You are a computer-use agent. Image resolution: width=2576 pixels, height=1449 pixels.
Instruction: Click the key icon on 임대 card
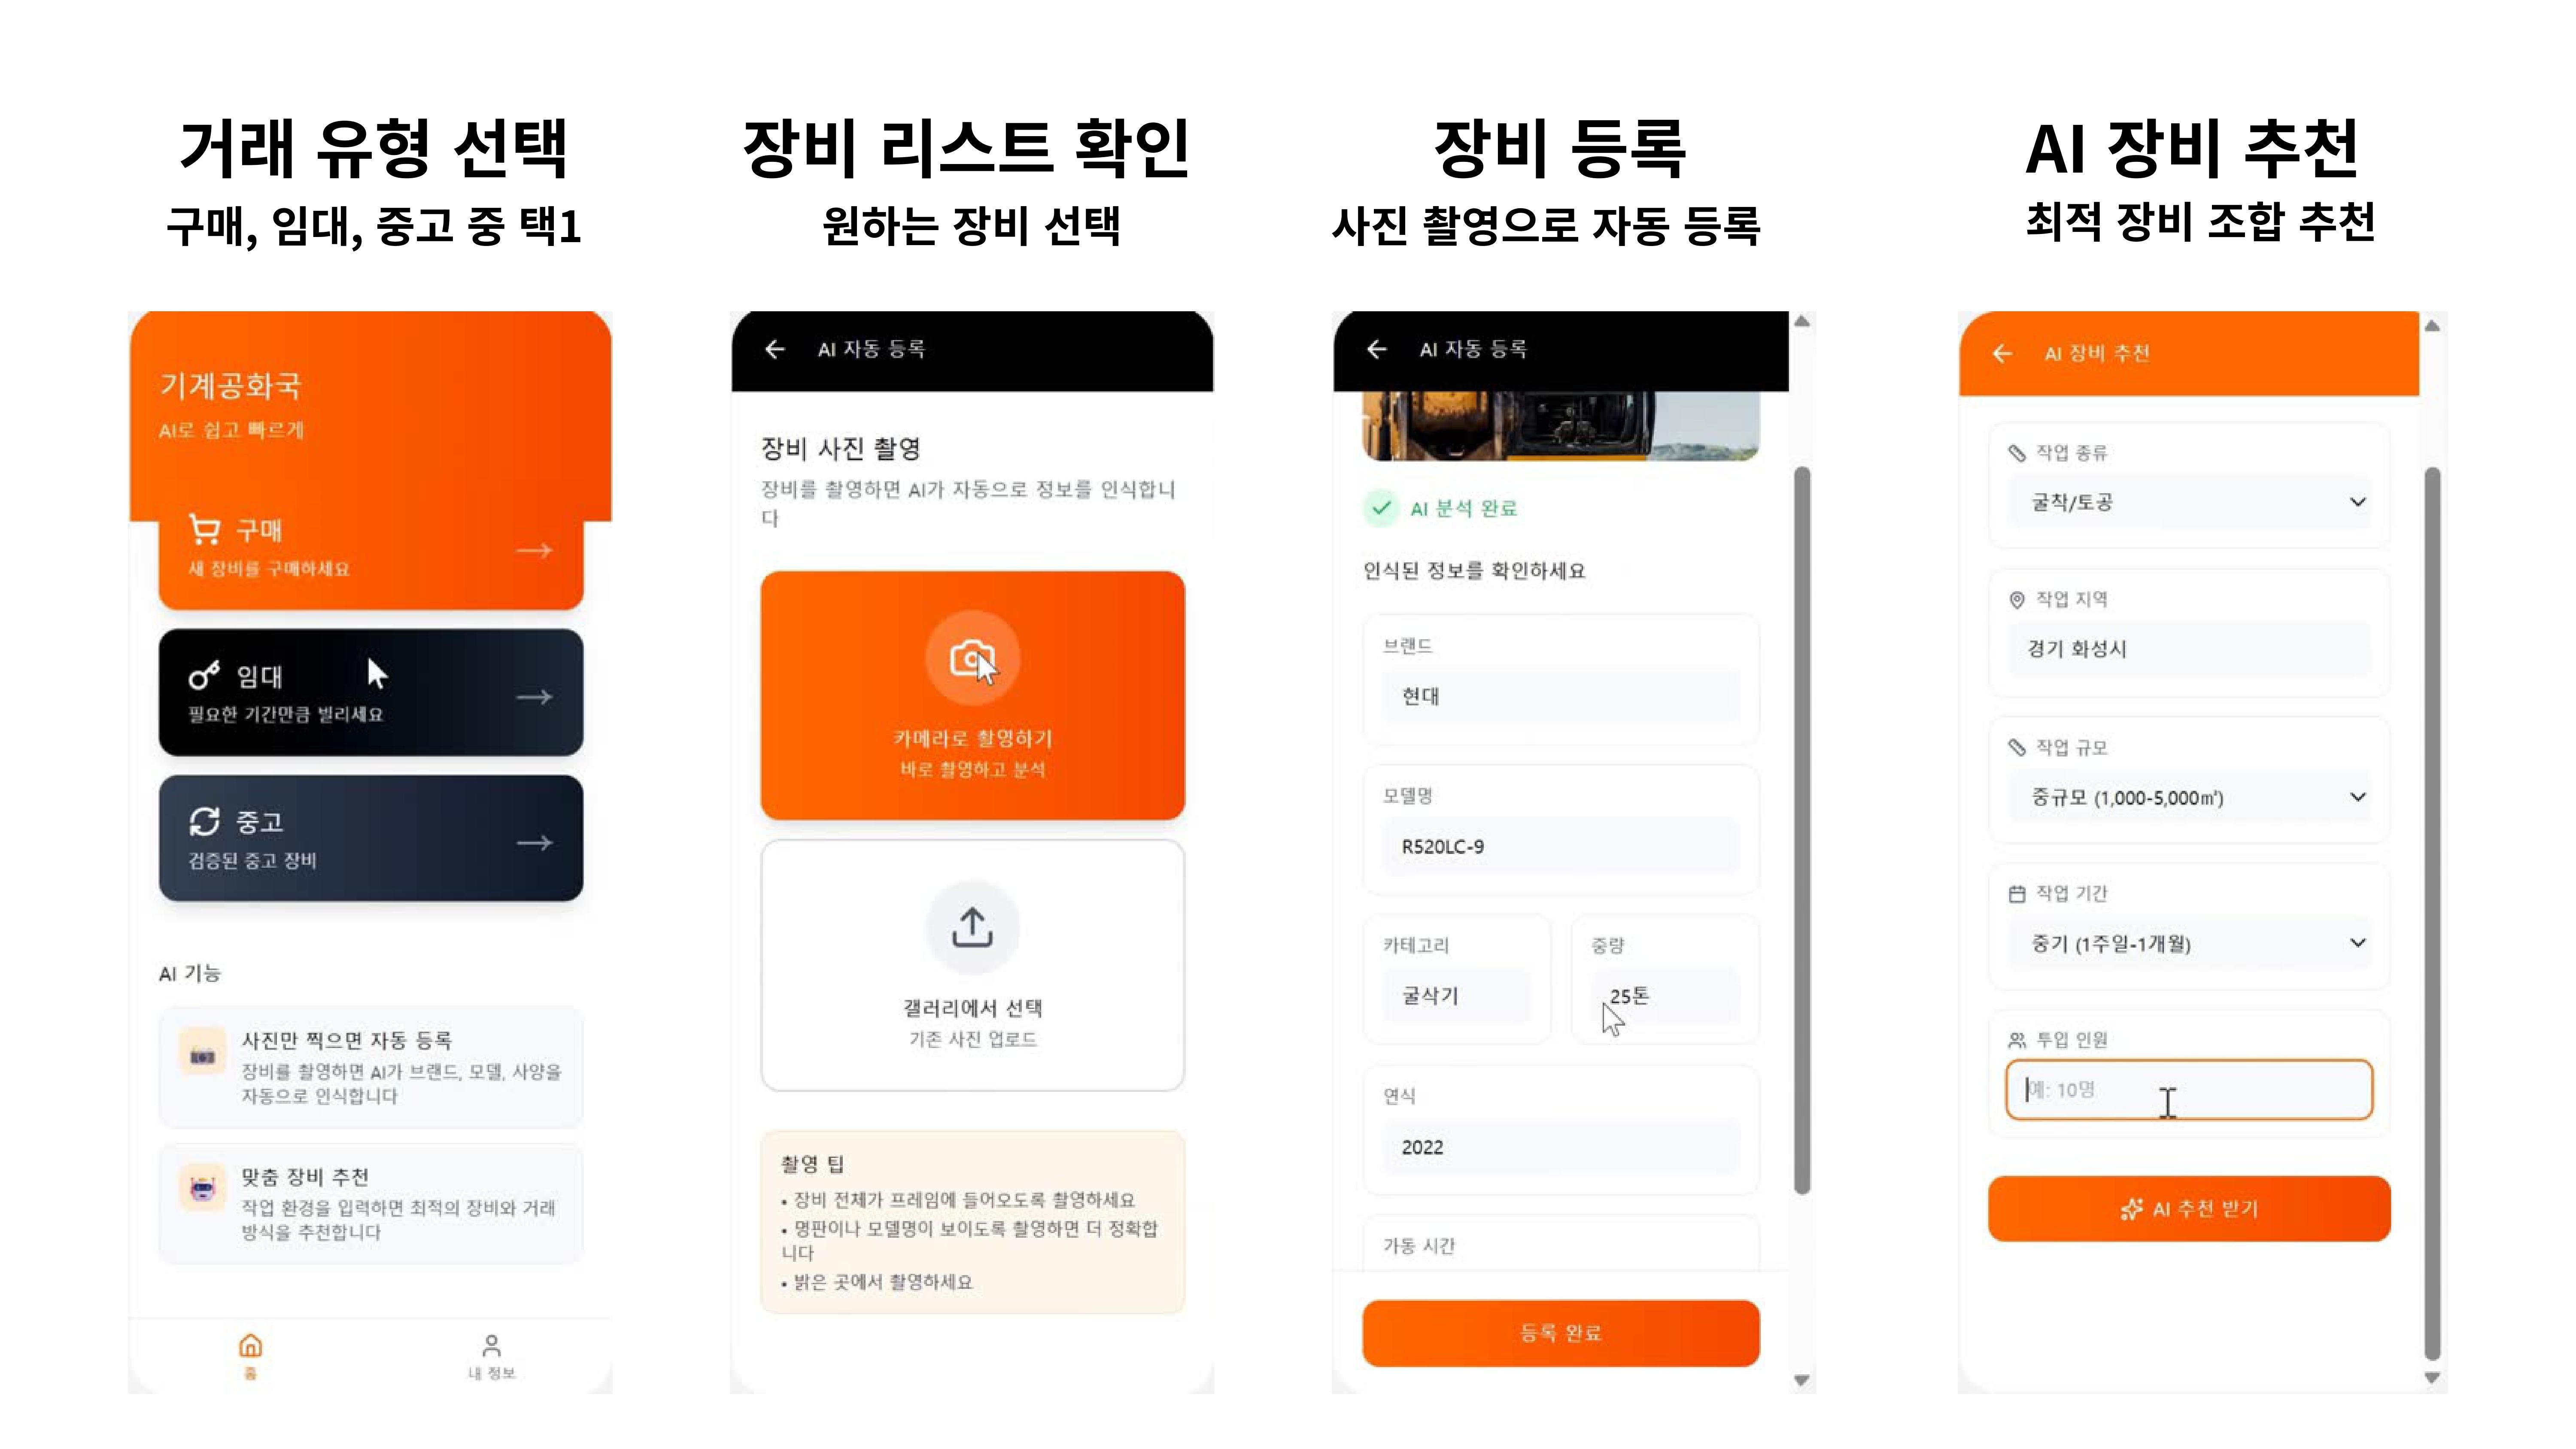pyautogui.click(x=204, y=676)
